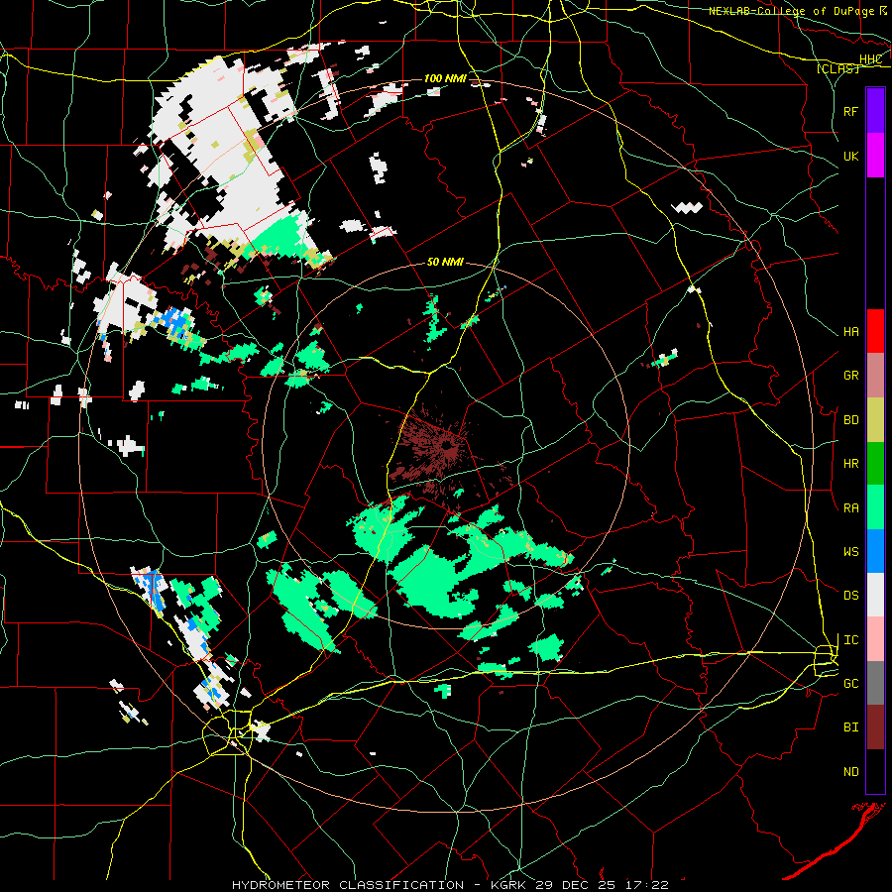
Task: Click the red coastline outline at bottom right
Action: coord(836,839)
